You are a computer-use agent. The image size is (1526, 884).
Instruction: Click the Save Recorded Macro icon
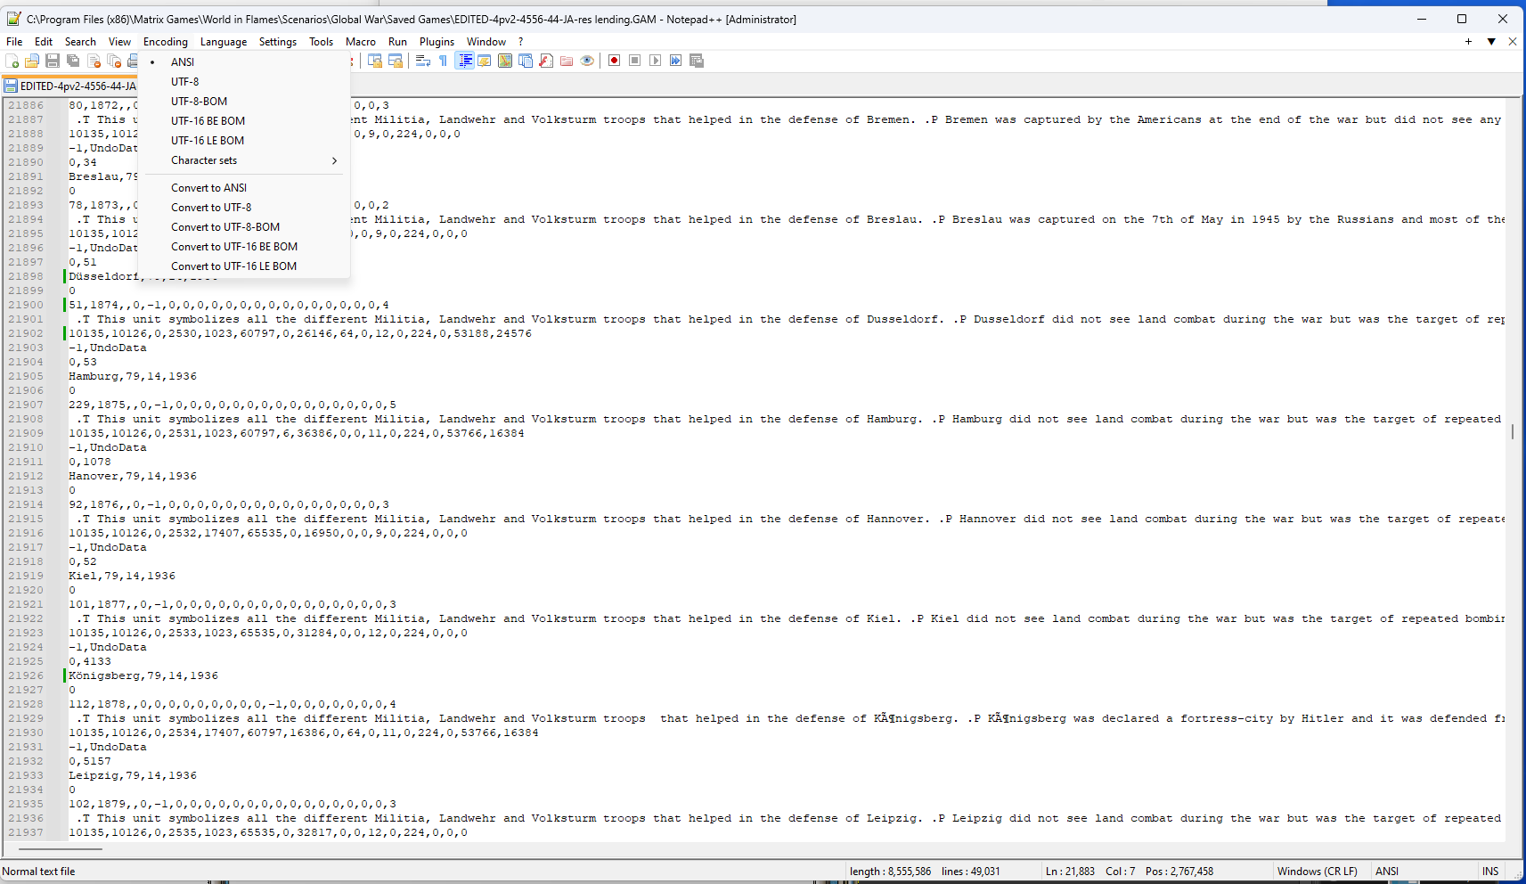tap(697, 61)
